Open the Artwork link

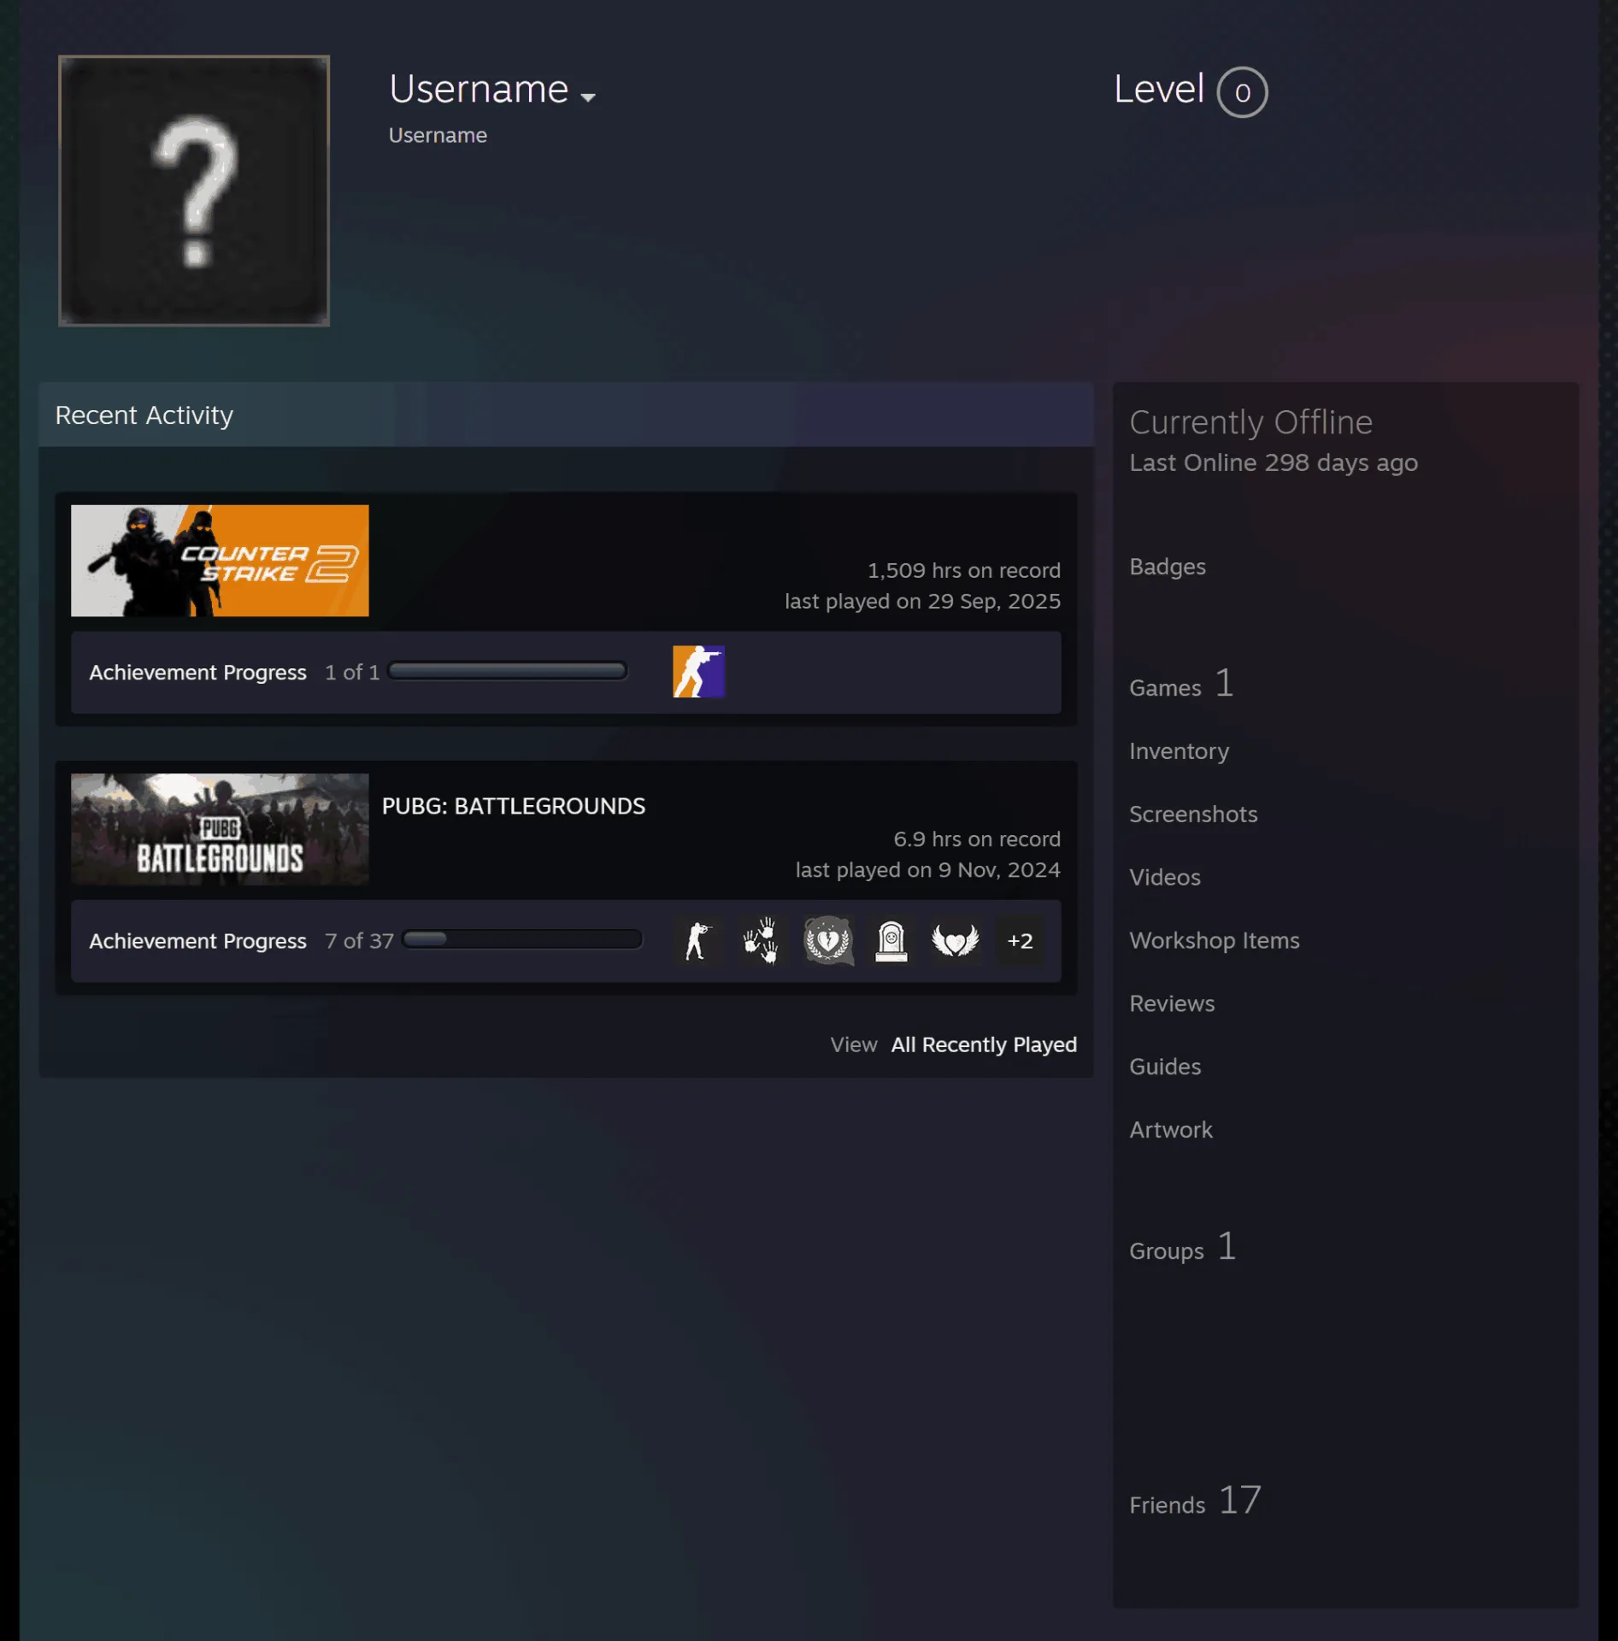point(1171,1130)
